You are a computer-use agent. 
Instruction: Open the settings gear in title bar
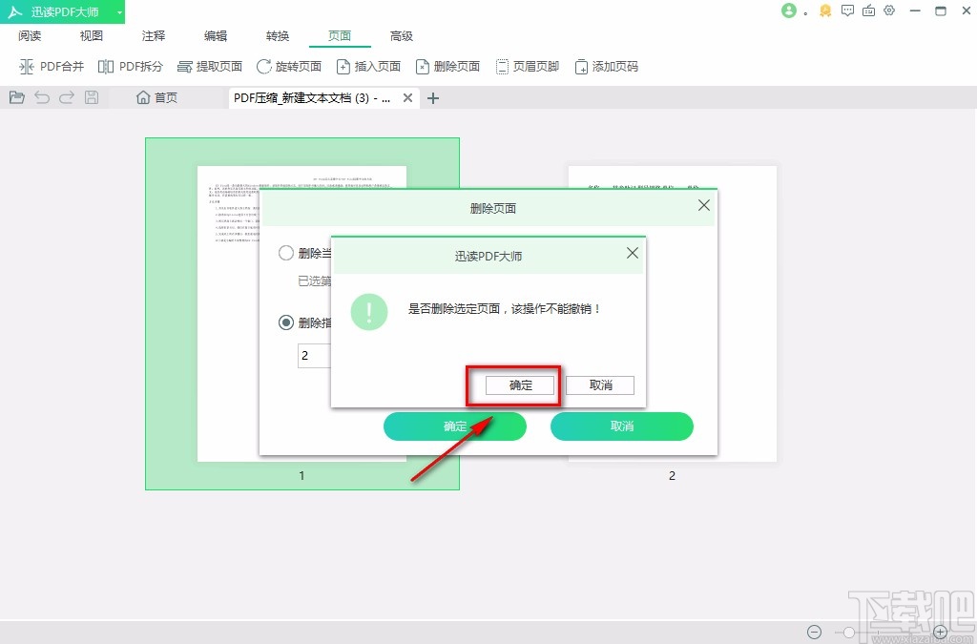click(889, 11)
